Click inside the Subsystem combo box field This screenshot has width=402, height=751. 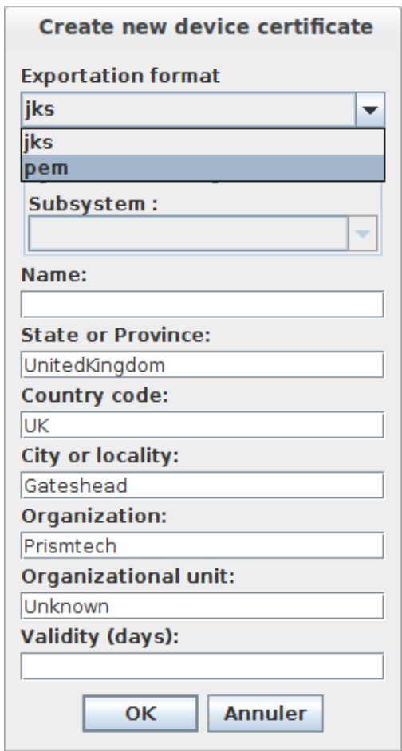tap(188, 234)
